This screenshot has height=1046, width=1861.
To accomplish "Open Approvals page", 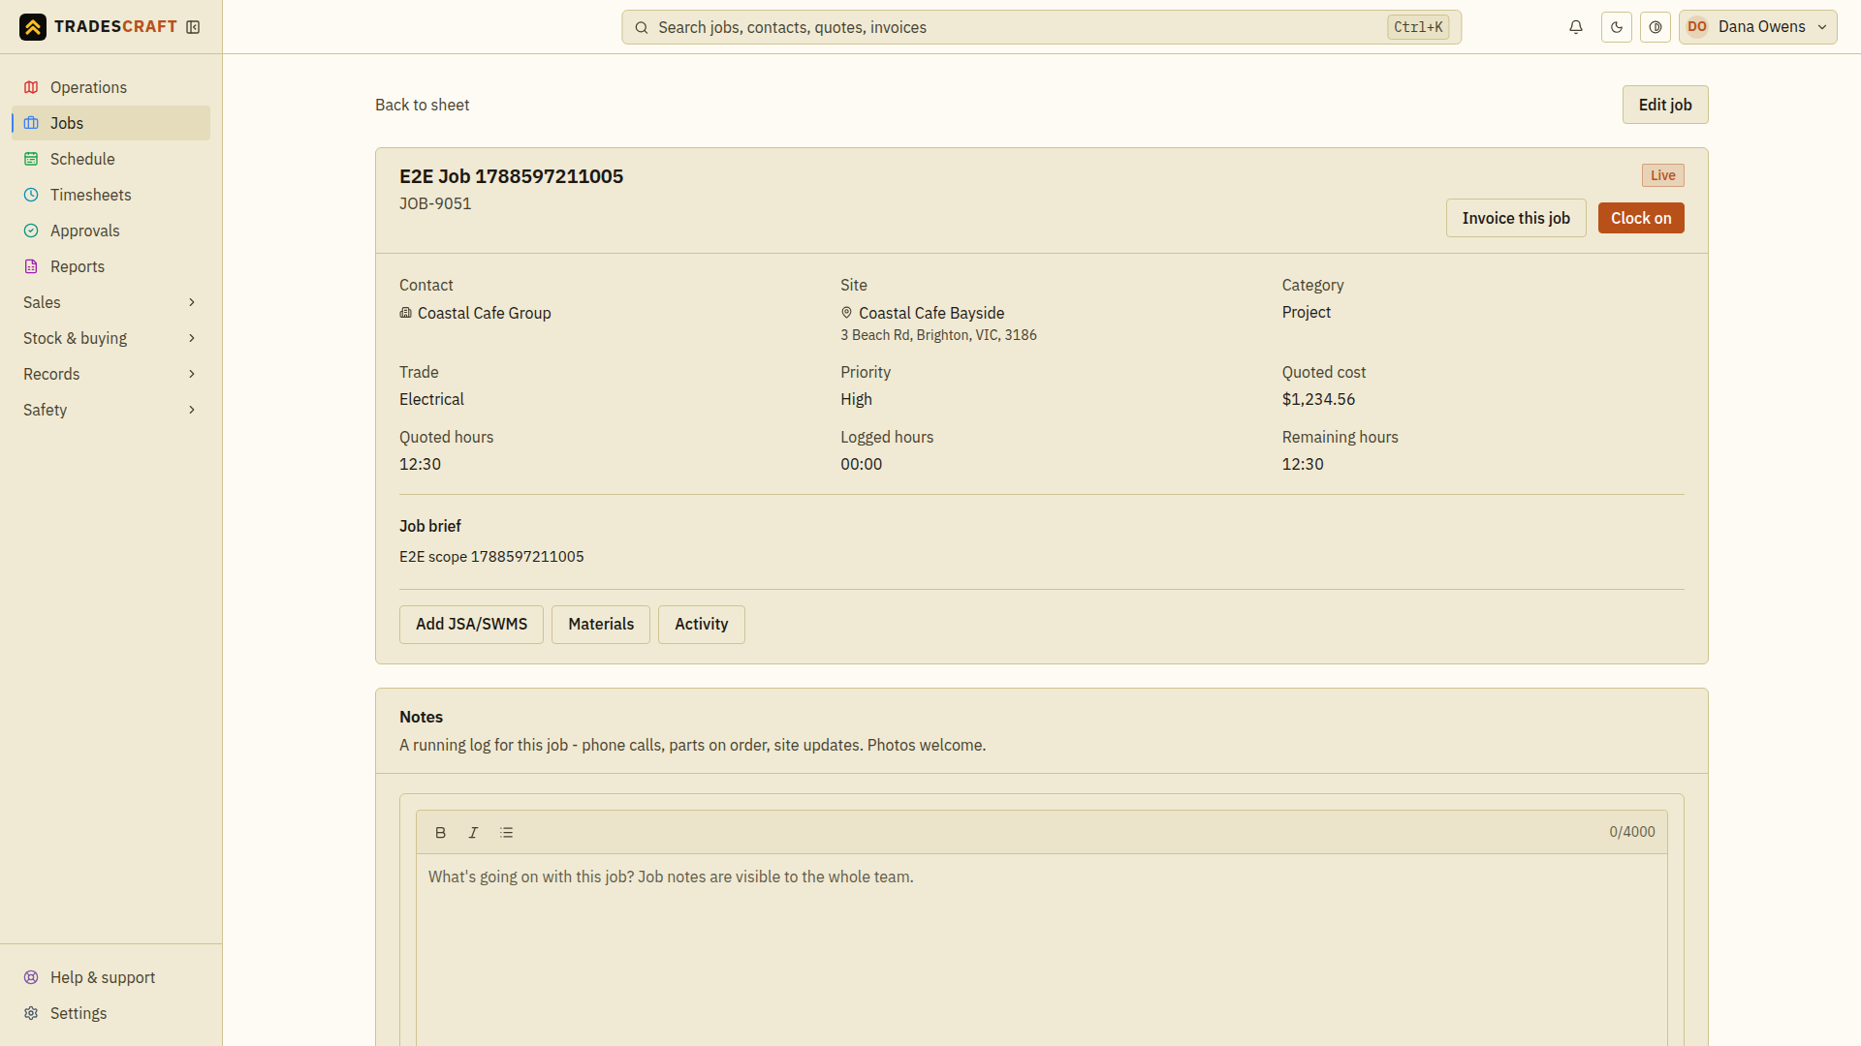I will 110,231.
